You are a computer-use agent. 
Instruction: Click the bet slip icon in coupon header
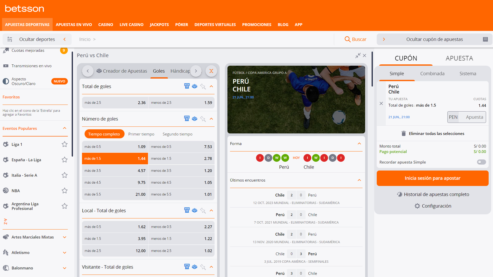tap(485, 39)
